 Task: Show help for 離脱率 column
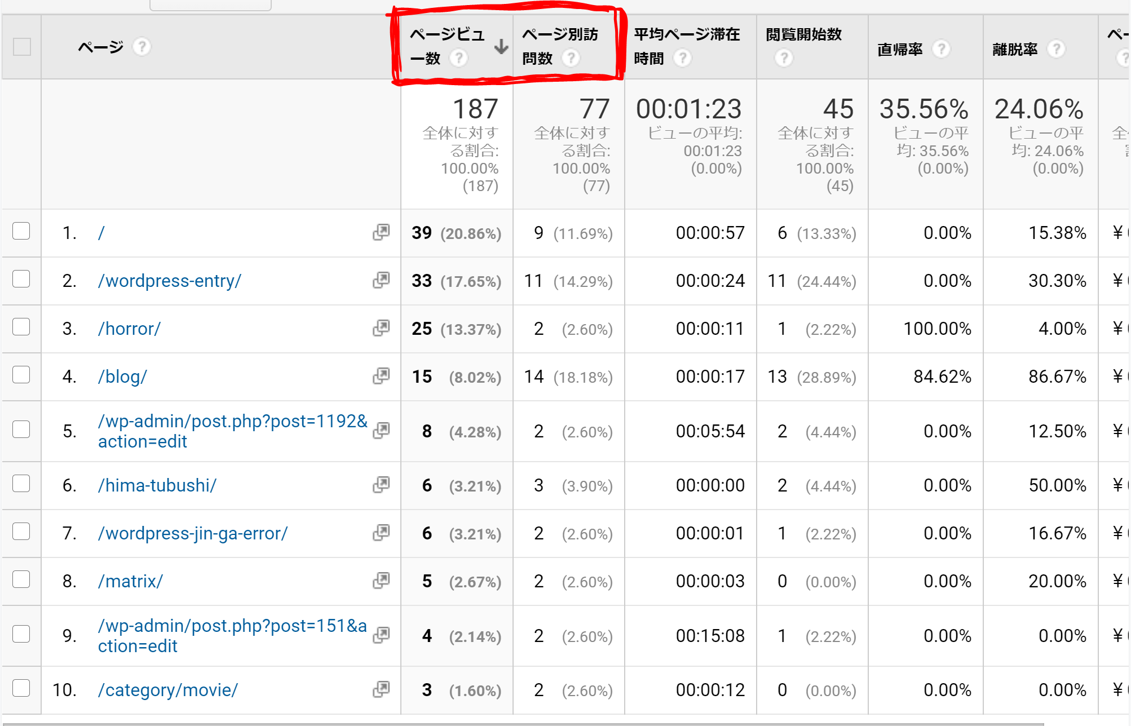click(1056, 49)
